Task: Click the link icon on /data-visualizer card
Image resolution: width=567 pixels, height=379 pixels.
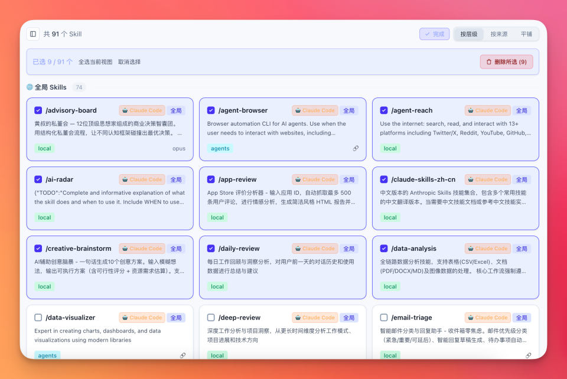Action: (183, 355)
